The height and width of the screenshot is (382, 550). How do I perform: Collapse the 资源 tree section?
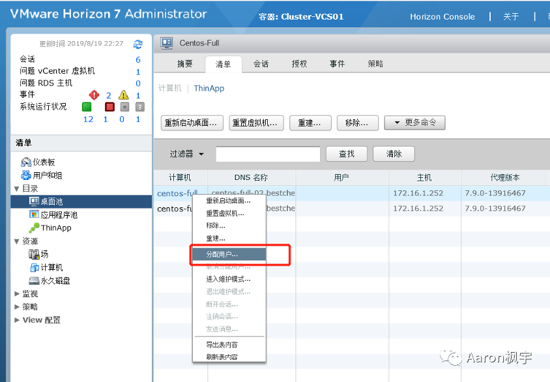[16, 241]
